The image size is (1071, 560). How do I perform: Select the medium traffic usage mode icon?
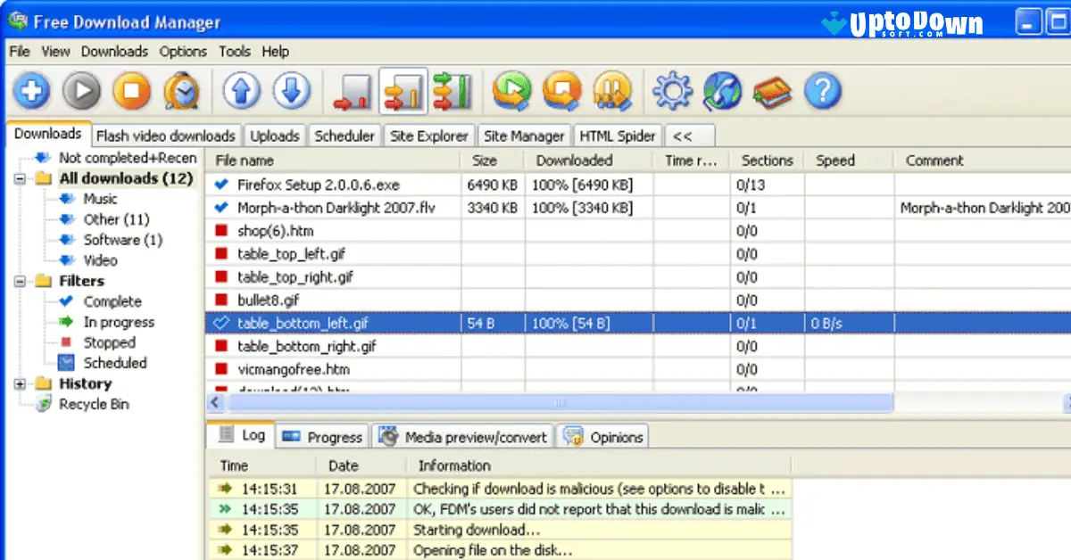click(403, 90)
